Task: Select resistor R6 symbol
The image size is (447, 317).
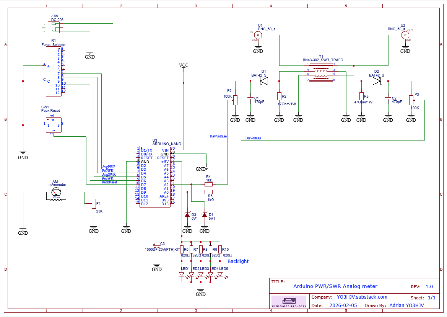Action: [182, 250]
